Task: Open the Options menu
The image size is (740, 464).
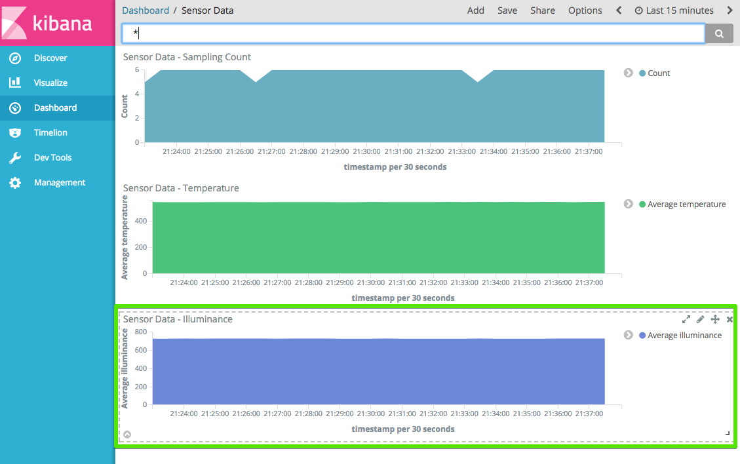Action: pyautogui.click(x=585, y=10)
